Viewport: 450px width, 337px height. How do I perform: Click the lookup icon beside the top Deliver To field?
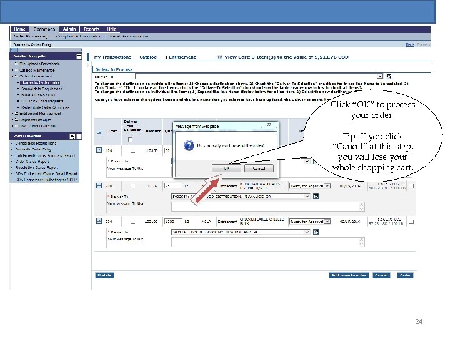389,76
